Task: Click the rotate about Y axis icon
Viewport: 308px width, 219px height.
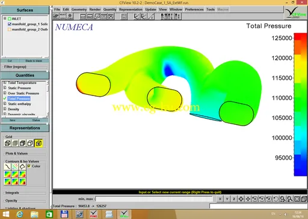Action: [262, 199]
